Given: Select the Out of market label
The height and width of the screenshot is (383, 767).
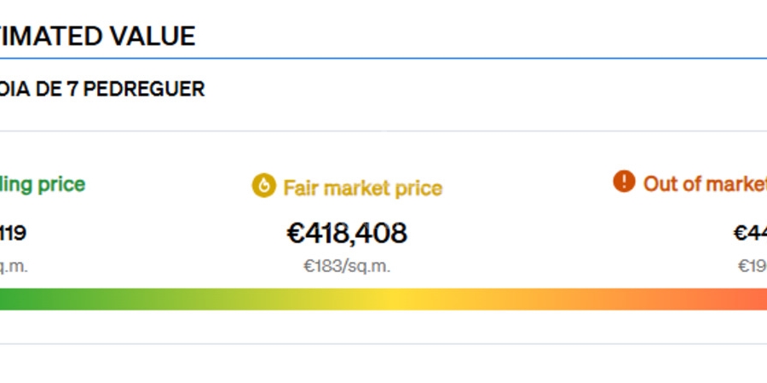Looking at the screenshot, I should [704, 183].
